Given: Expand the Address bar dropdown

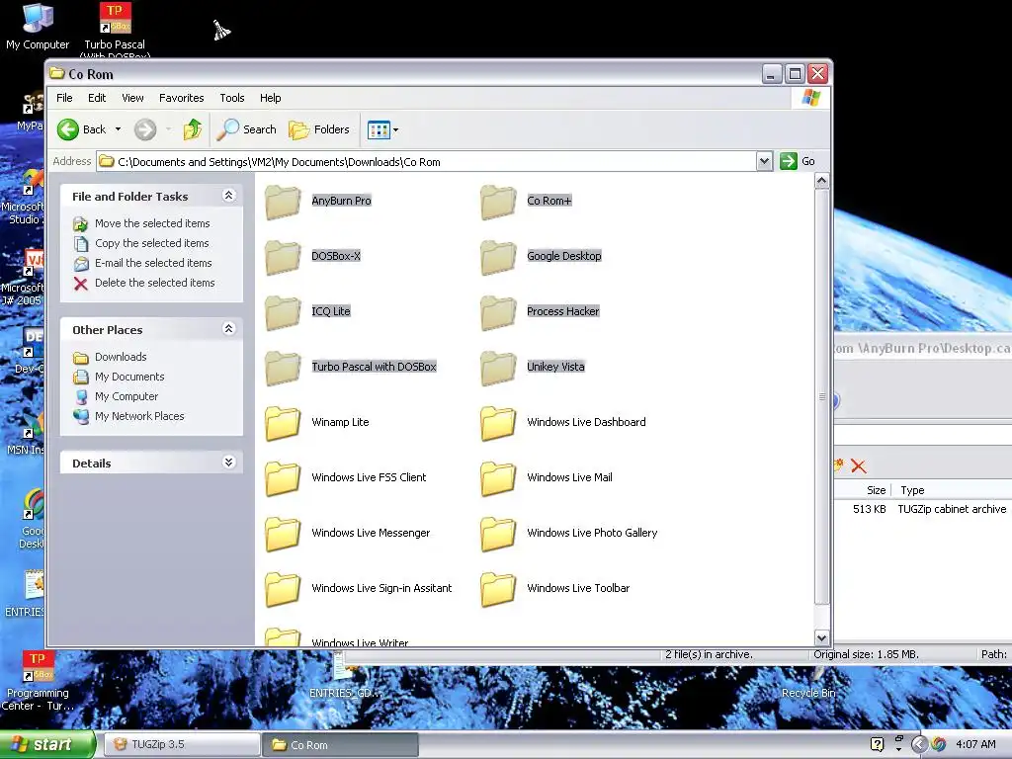Looking at the screenshot, I should [x=764, y=161].
